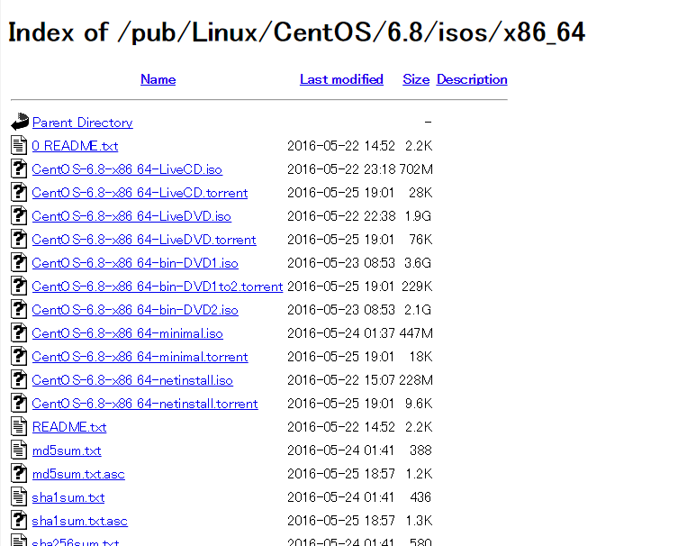Click date 2016-05-22 15:07 of netinstall.iso
Viewport: 687px width, 546px height.
coord(341,380)
